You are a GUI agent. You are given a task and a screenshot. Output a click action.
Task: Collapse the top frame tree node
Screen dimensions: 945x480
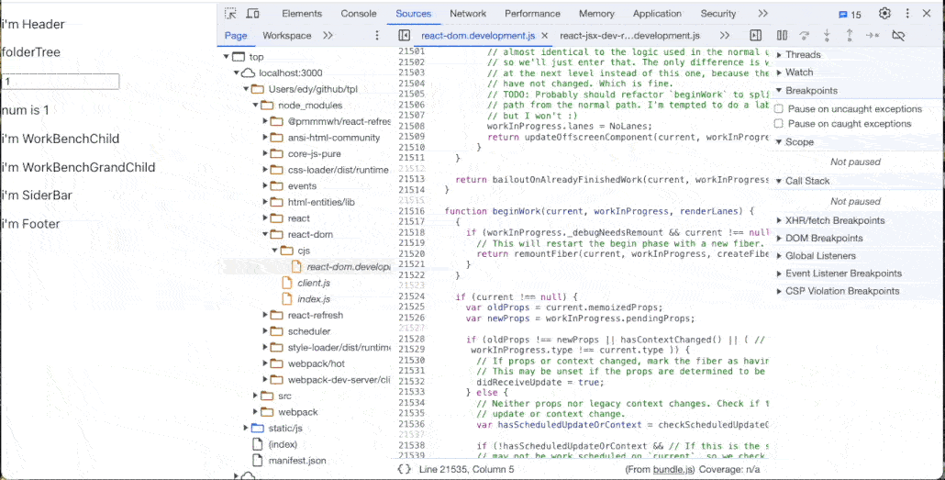(x=226, y=57)
